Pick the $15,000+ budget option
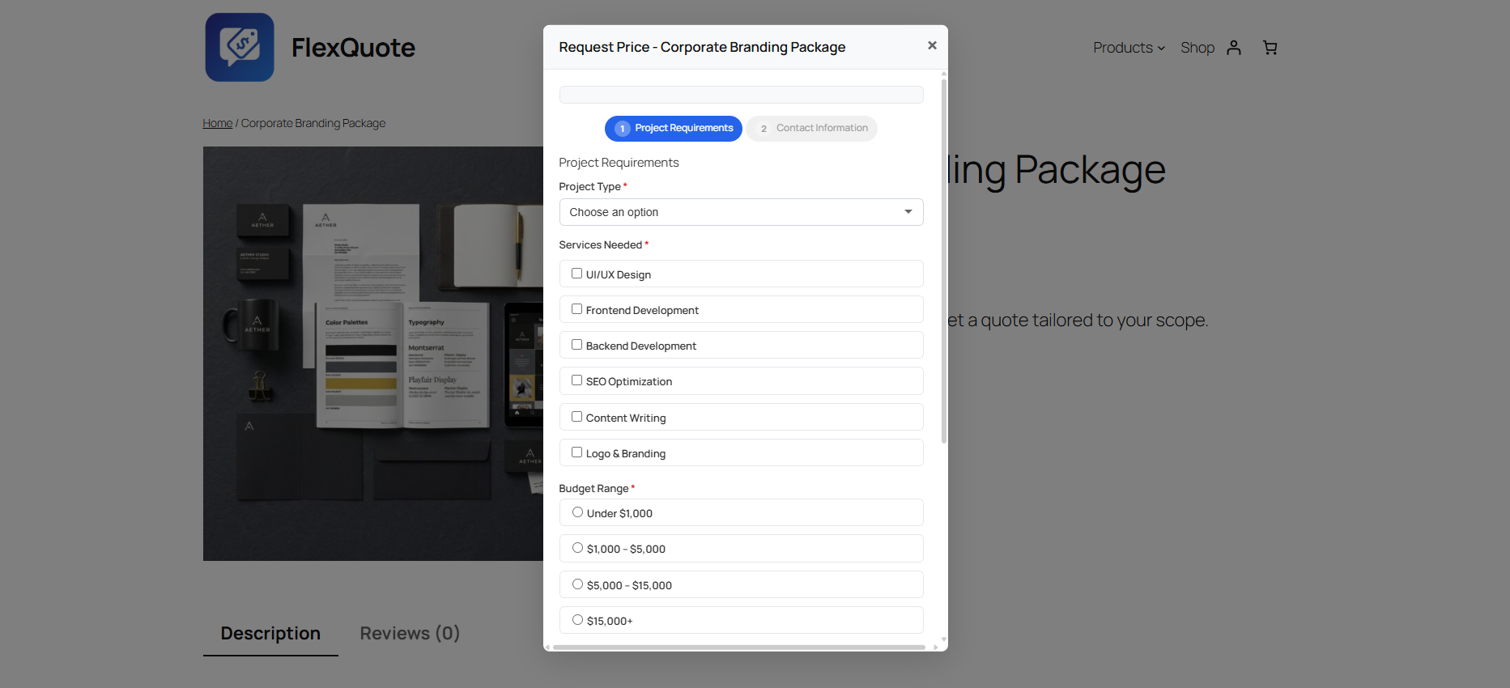Image resolution: width=1510 pixels, height=688 pixels. 578,620
